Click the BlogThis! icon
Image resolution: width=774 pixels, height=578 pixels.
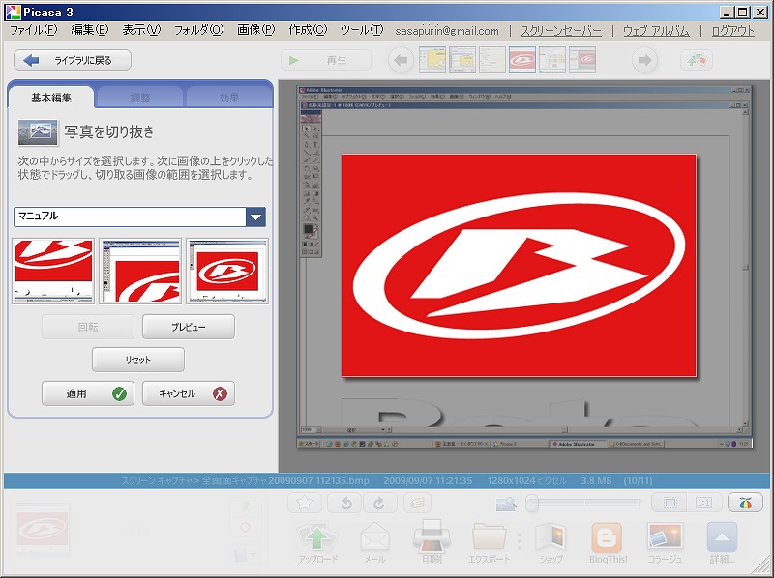pyautogui.click(x=608, y=542)
